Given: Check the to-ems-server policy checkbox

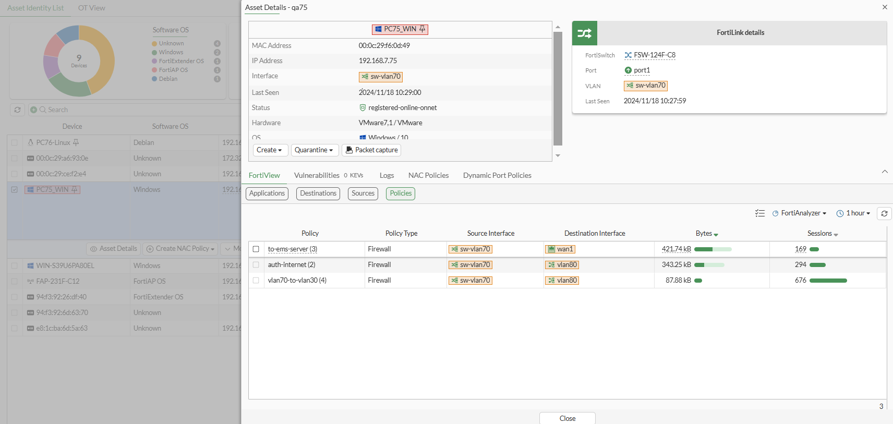Looking at the screenshot, I should click(256, 249).
